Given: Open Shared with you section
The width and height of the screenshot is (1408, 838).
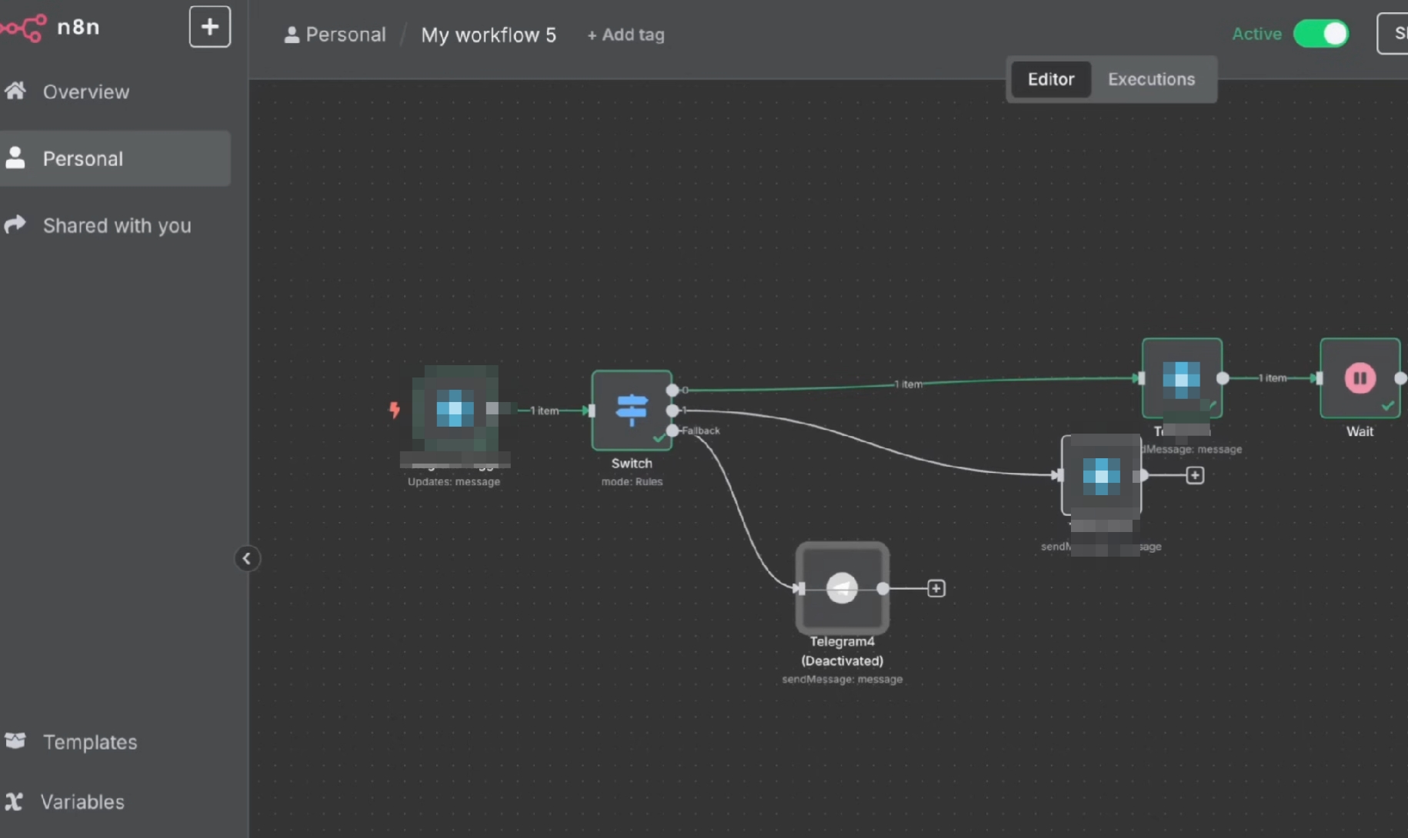Looking at the screenshot, I should (x=115, y=225).
